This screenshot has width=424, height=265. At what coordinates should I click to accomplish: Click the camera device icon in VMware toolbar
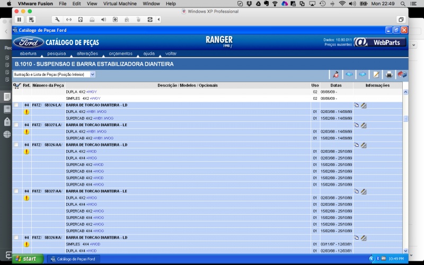click(115, 20)
